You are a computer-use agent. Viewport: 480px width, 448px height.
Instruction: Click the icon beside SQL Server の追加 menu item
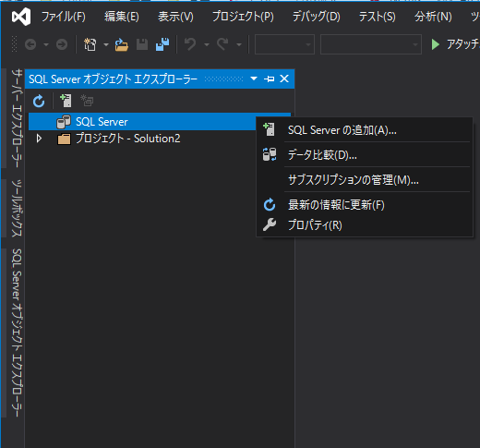(270, 129)
